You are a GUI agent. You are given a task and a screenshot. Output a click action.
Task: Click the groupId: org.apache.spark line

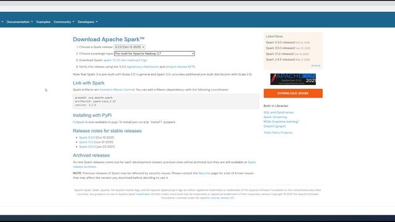[94, 97]
